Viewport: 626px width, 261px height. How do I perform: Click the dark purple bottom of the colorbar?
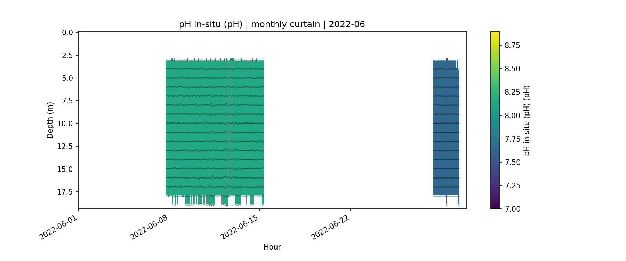pos(495,206)
